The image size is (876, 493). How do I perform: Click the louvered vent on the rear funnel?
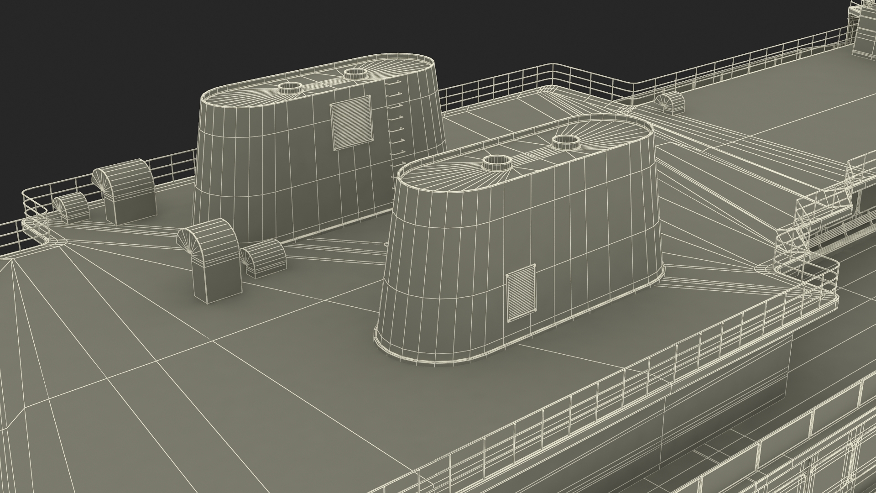tap(350, 122)
